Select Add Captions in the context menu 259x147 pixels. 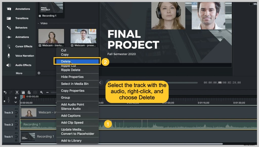coord(70,115)
